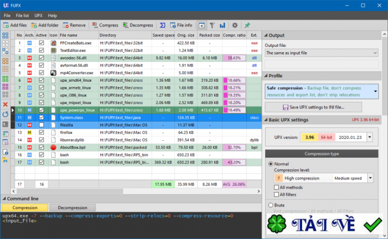Click the red X icon in left sidebar

(x=5, y=105)
